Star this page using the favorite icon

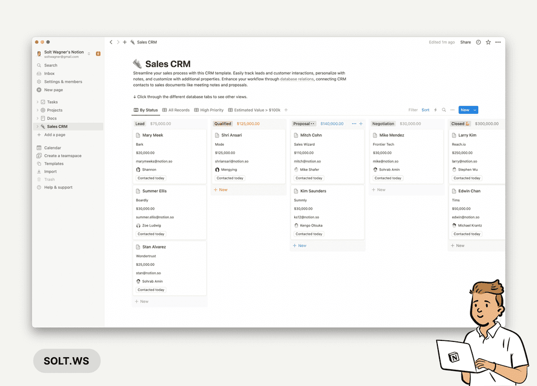point(488,42)
